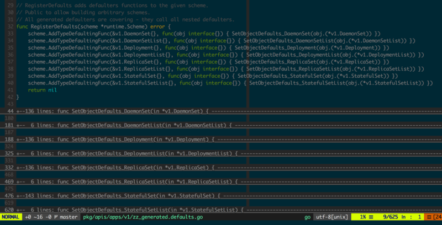This screenshot has height=225, width=442.
Task: Click line number 32 in the gutter
Action: [x=10, y=26]
